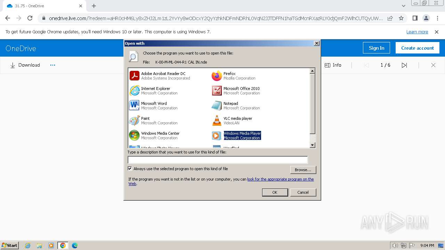Share this page icon in address bar

tap(390, 18)
